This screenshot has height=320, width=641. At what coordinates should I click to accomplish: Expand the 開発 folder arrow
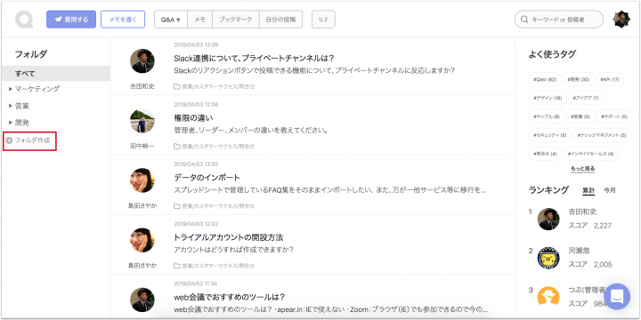pyautogui.click(x=10, y=123)
